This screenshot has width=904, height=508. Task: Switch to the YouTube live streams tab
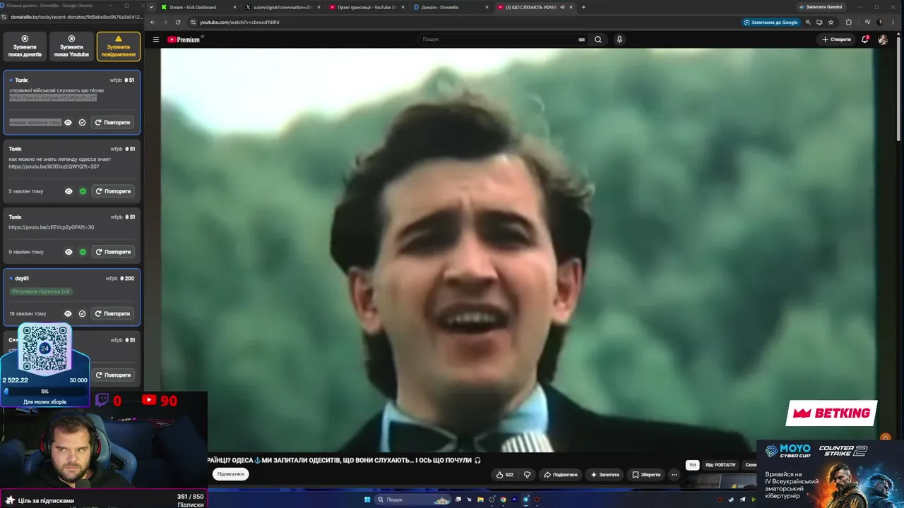367,7
